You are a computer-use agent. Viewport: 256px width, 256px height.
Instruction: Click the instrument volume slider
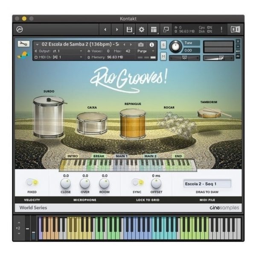click(x=218, y=58)
